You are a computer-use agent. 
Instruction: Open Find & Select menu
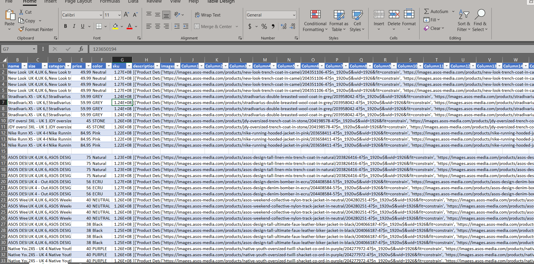(x=480, y=20)
